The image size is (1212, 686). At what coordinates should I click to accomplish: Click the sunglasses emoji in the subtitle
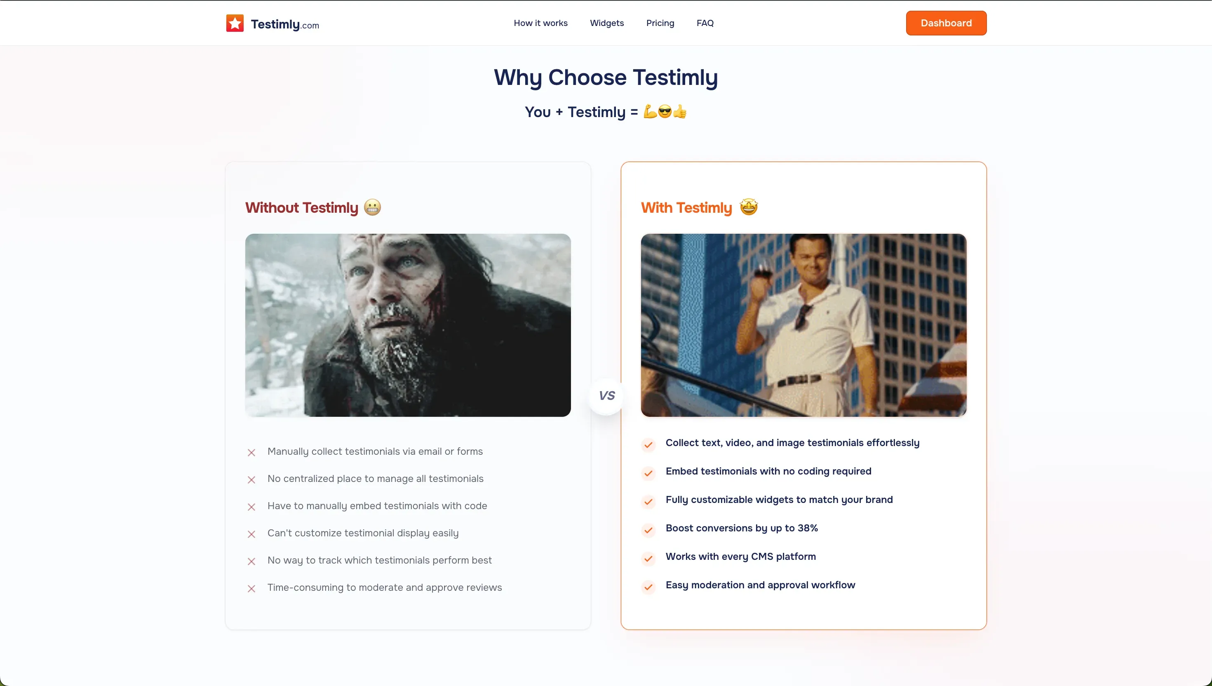tap(665, 112)
